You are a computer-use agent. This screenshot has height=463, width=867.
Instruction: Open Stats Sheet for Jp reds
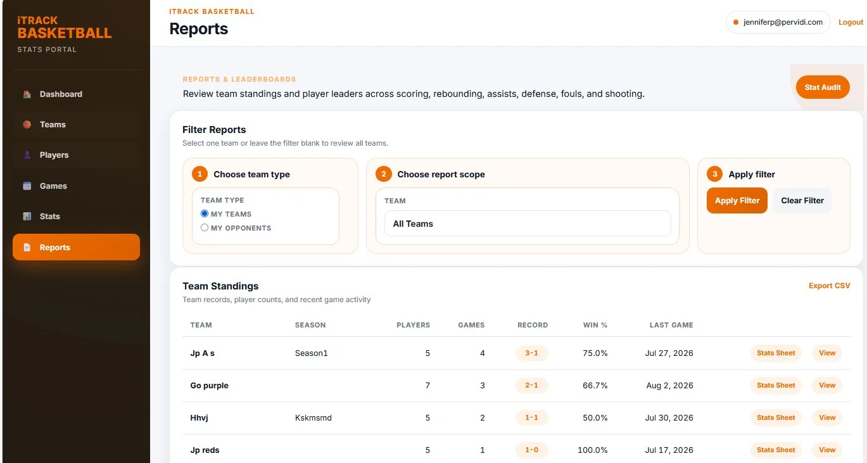(x=776, y=450)
